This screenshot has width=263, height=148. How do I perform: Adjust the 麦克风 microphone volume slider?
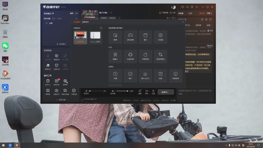point(96,91)
